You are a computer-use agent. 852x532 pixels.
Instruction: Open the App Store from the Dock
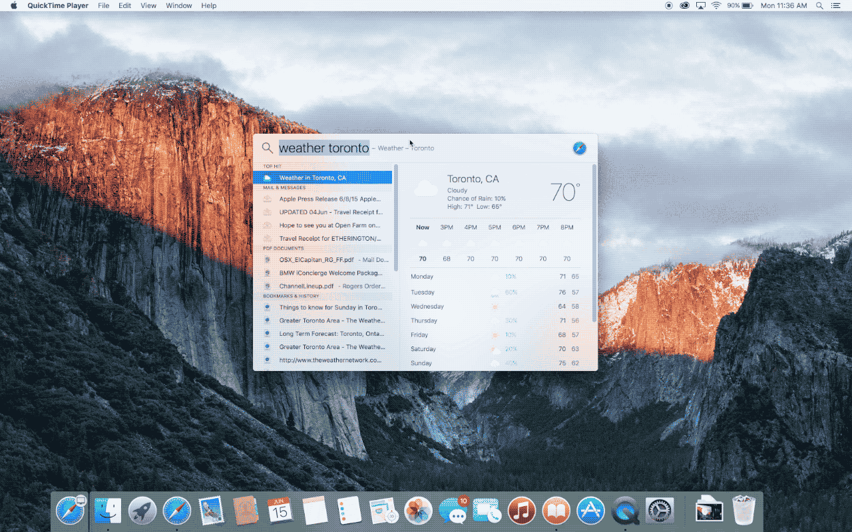(x=590, y=511)
